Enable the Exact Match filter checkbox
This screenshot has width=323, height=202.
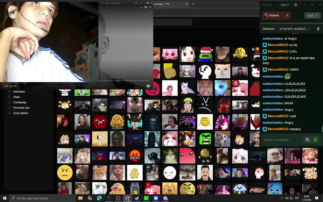tap(9, 113)
